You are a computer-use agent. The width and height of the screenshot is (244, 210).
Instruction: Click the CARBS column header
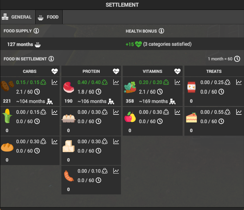pos(30,71)
